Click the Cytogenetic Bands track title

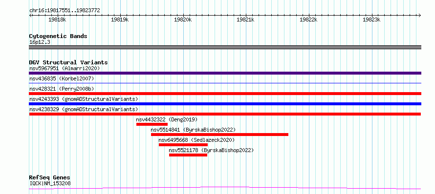(x=58, y=36)
